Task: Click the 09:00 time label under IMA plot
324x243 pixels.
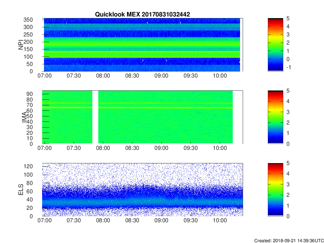Action: (x=161, y=148)
